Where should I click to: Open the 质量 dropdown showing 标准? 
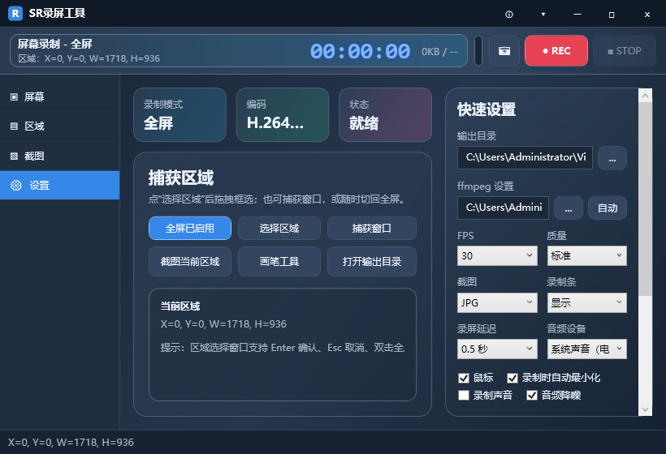(586, 255)
